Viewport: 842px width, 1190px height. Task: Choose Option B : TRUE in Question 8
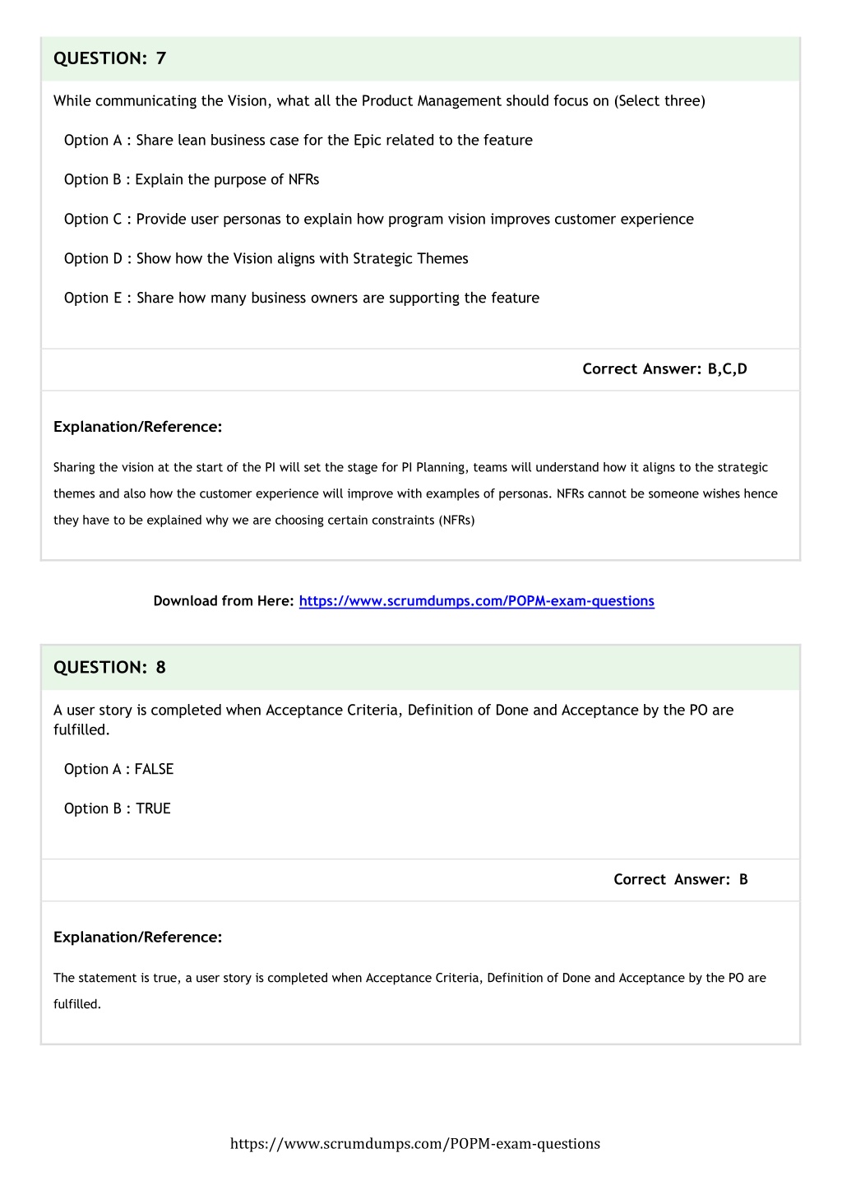(118, 809)
